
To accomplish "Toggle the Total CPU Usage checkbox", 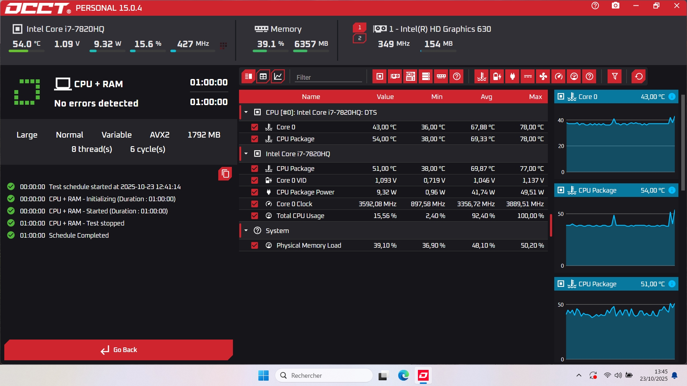I will 254,216.
